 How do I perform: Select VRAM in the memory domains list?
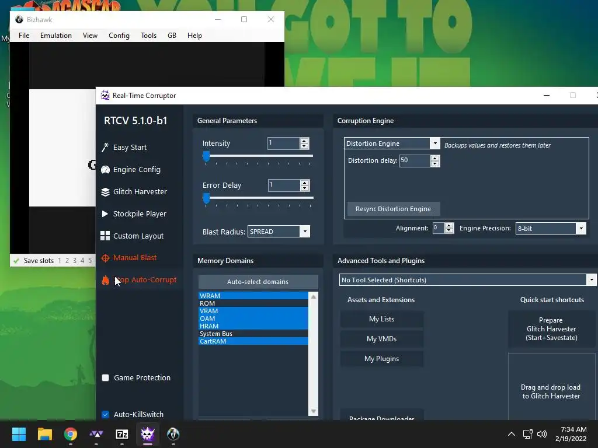[253, 311]
